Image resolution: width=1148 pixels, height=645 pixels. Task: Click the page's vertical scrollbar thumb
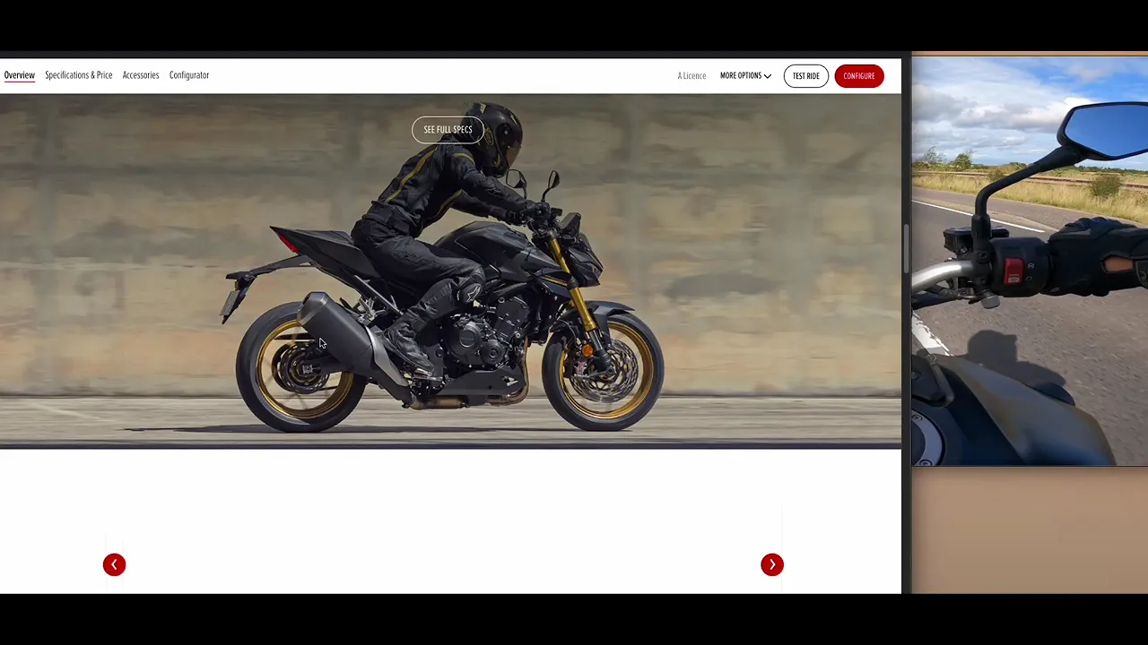906,248
